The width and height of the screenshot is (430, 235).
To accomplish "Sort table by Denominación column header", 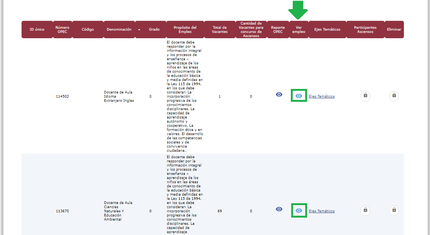I will click(x=119, y=30).
